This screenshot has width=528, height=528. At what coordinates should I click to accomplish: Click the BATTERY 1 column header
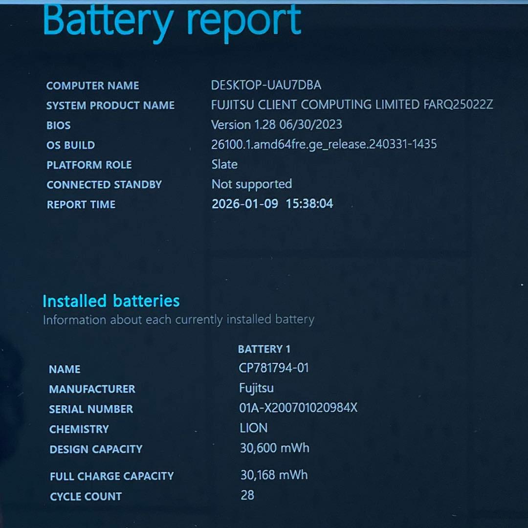click(x=264, y=349)
